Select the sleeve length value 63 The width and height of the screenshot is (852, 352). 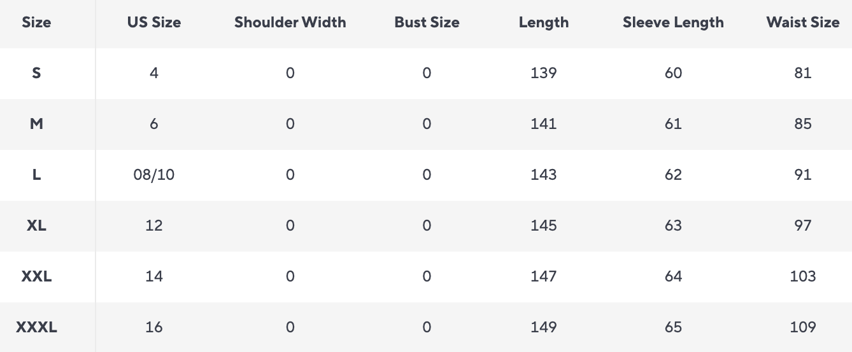point(673,226)
